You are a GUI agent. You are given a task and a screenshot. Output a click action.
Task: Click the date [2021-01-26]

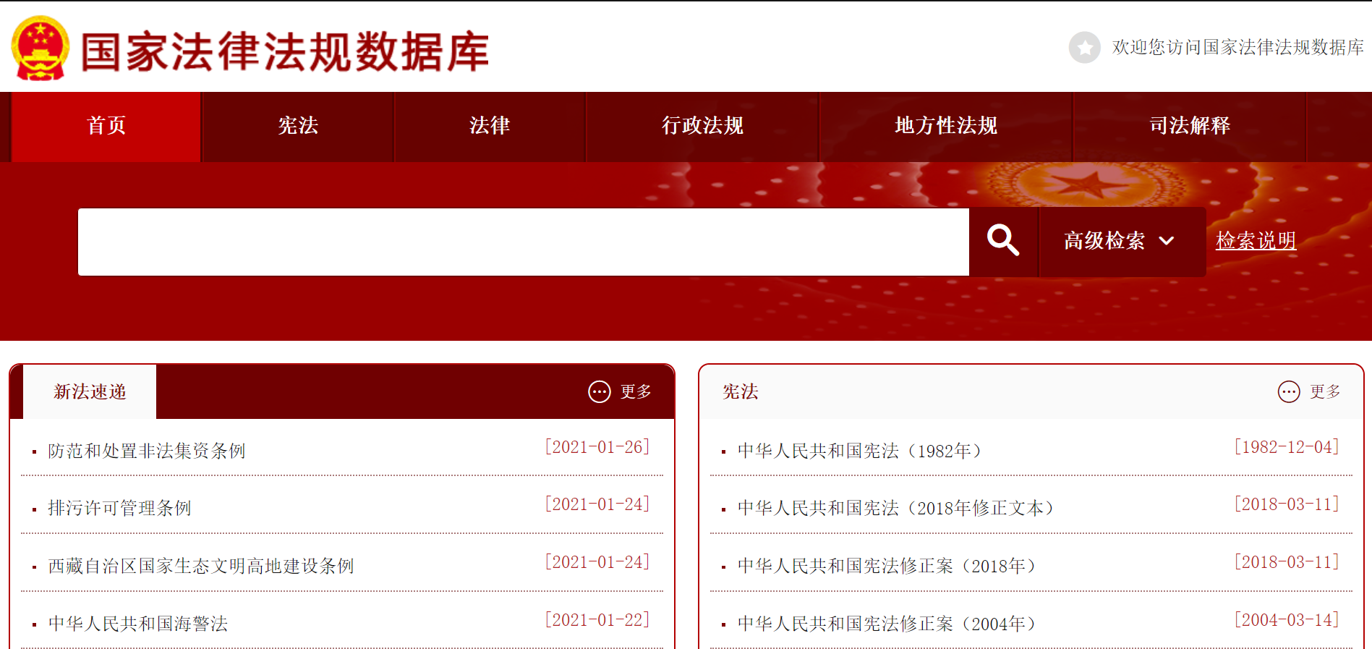597,447
